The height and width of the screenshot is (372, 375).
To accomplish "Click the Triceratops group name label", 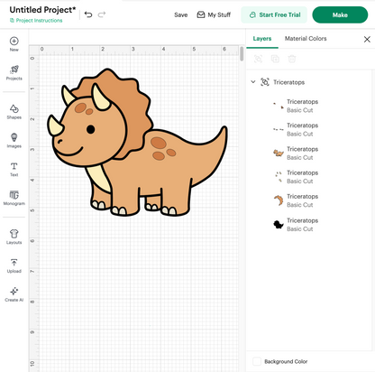I will [288, 82].
